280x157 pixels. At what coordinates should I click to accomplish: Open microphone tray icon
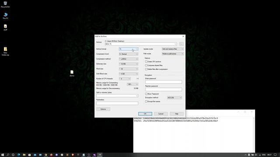click(249, 155)
